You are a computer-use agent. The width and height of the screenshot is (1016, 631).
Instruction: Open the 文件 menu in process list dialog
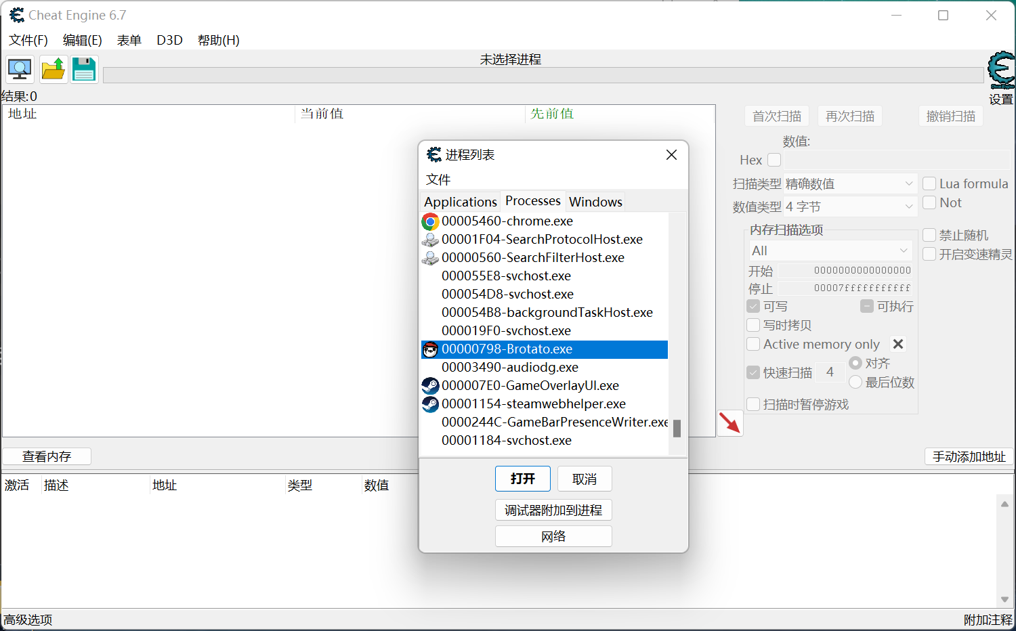click(438, 179)
